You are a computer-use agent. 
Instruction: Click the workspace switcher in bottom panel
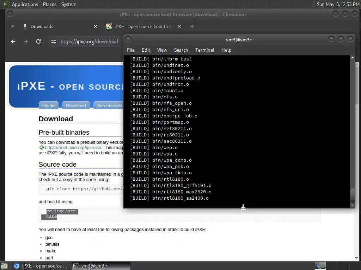320,266
